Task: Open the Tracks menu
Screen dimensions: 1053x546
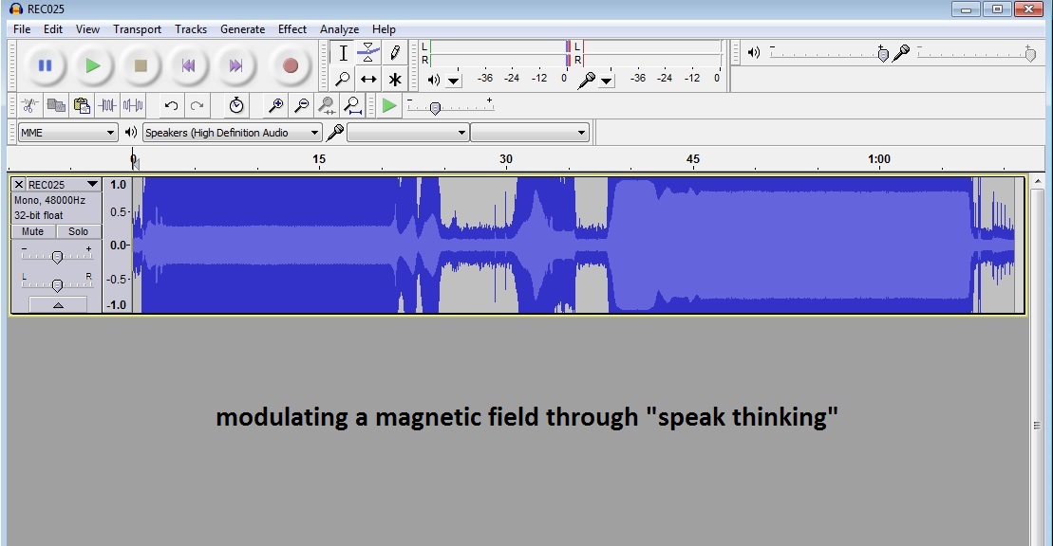Action: click(191, 28)
